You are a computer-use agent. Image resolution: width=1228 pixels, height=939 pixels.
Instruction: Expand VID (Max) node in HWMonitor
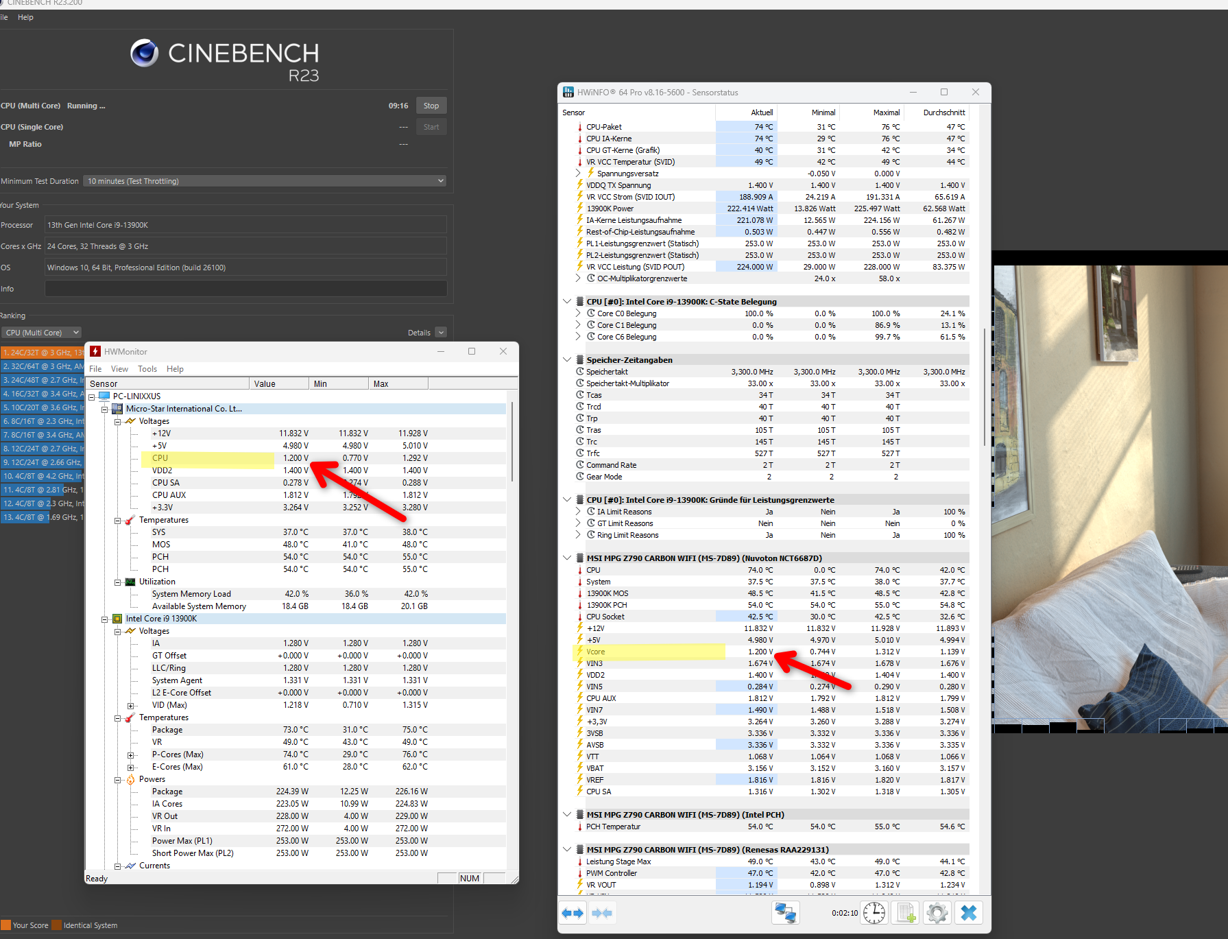tap(130, 706)
